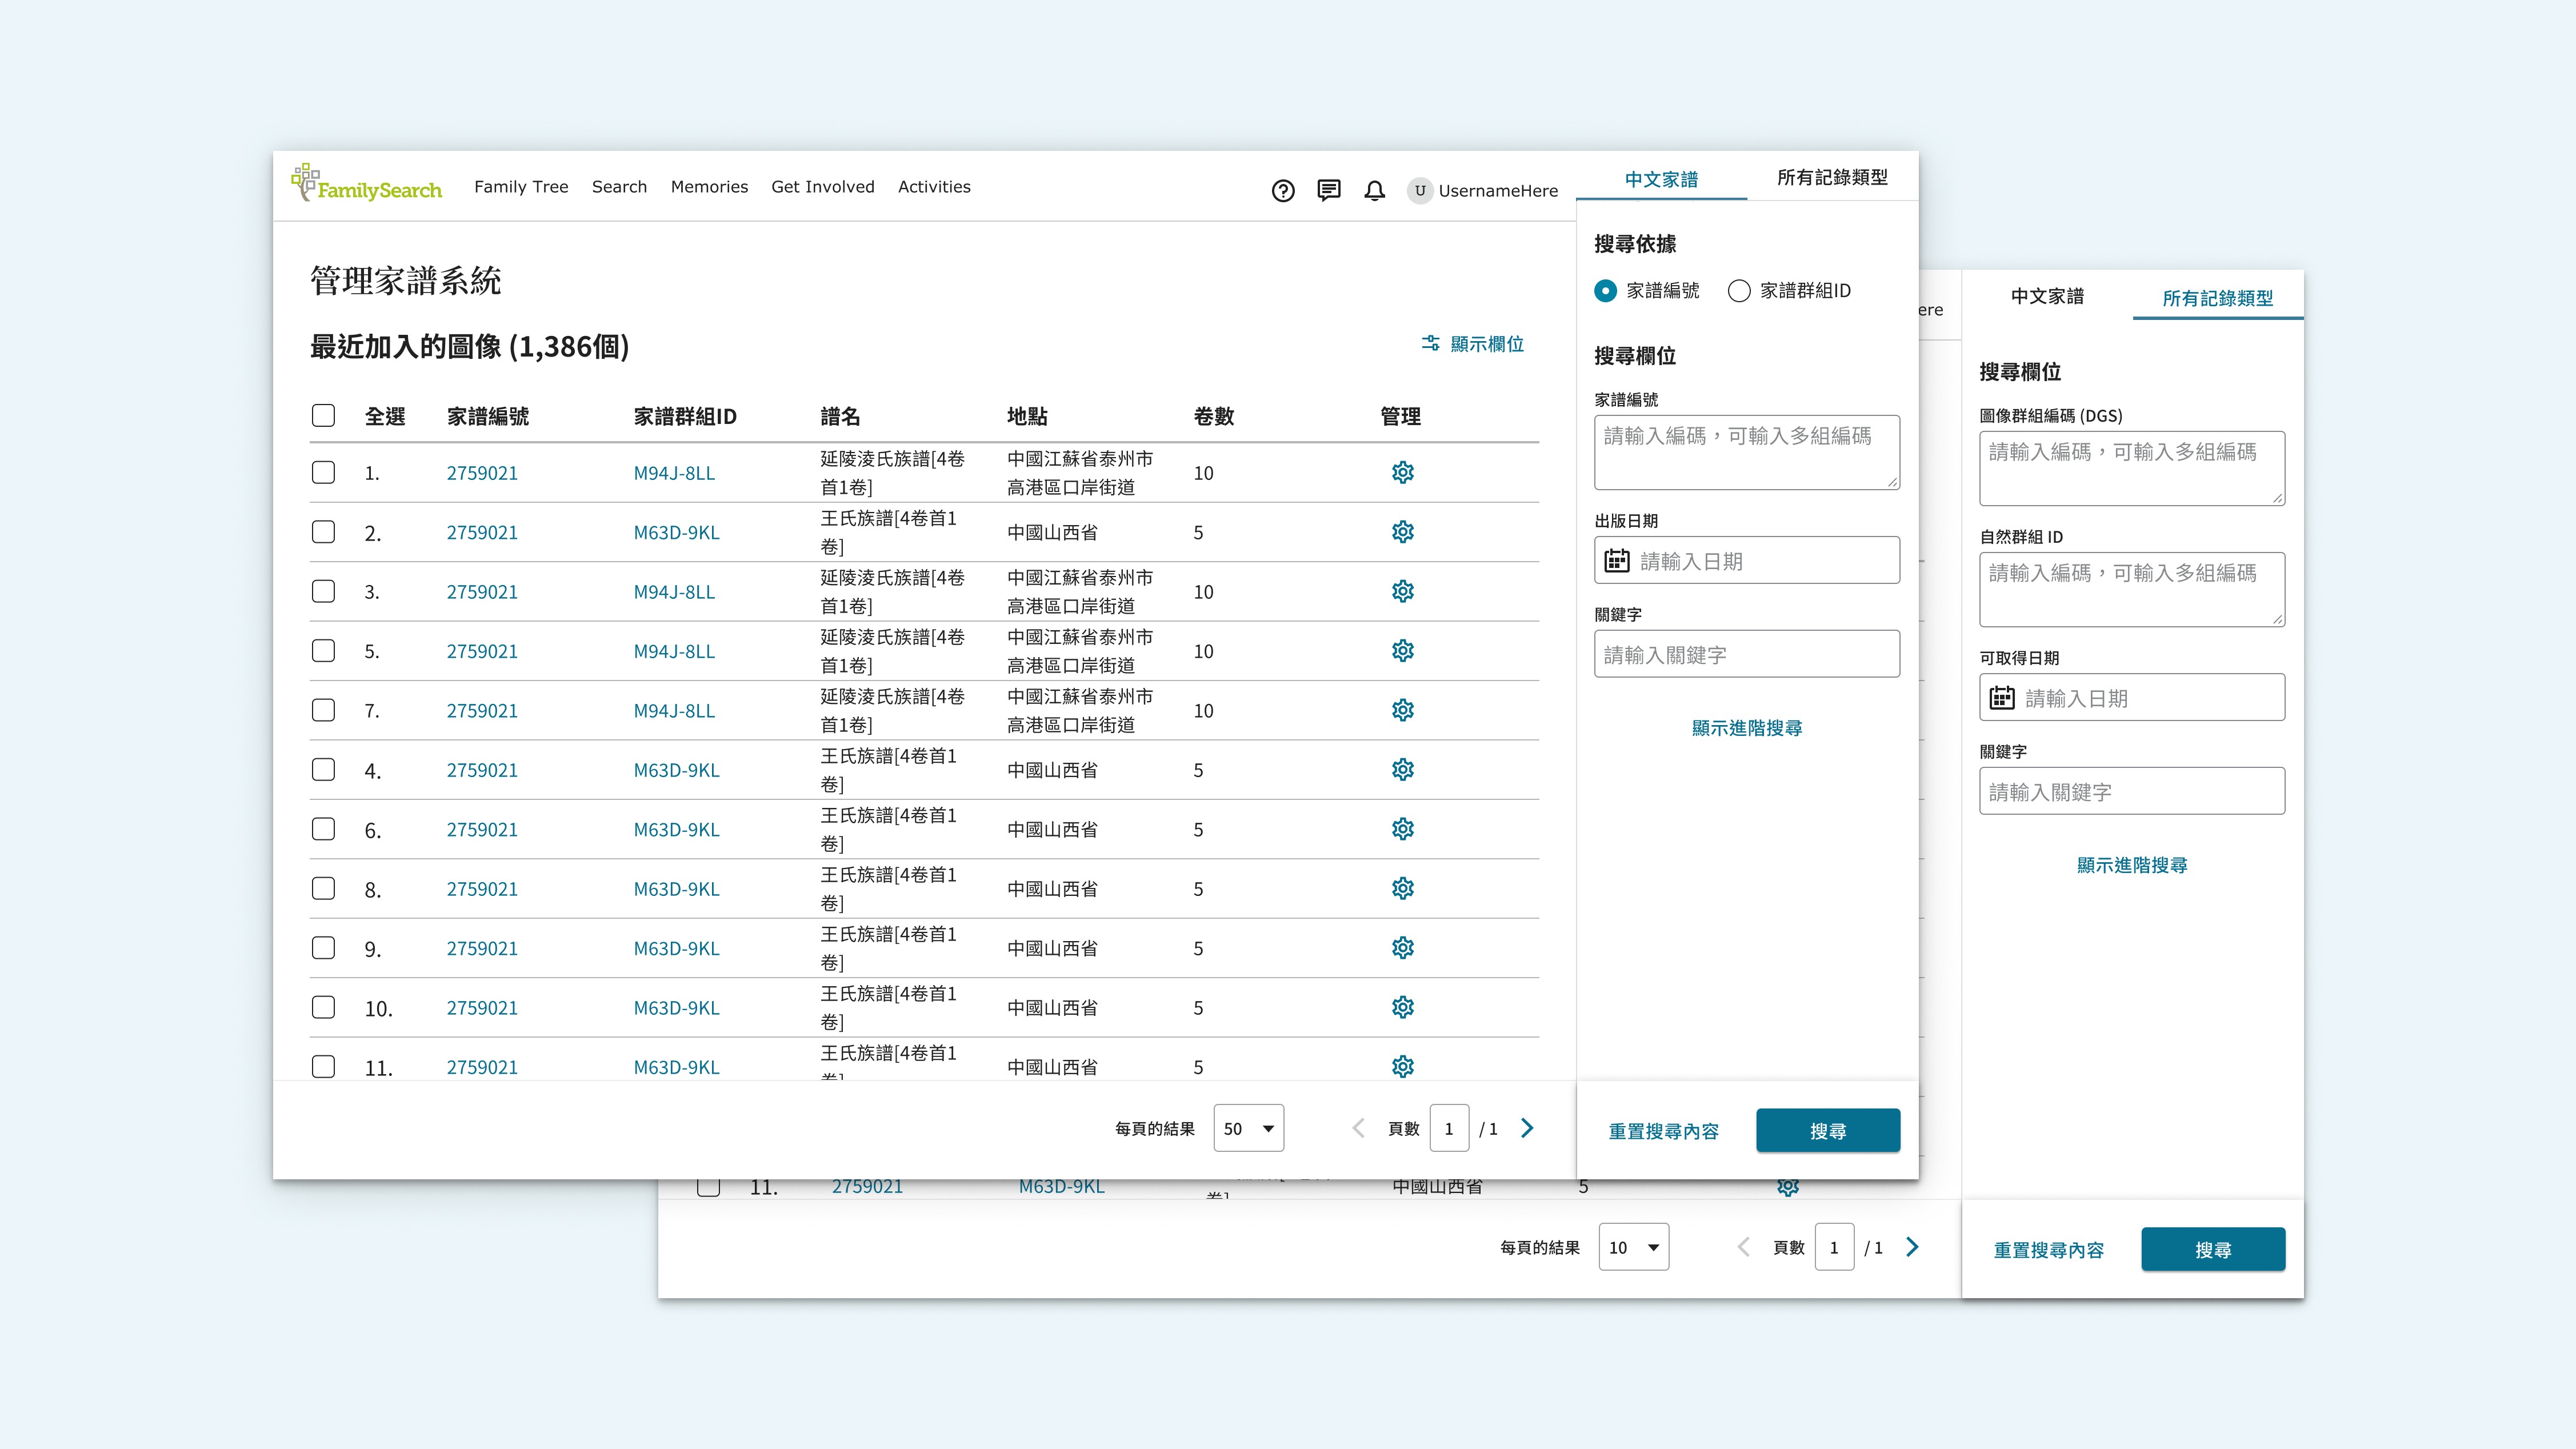Check the 全選 select-all checkbox

pos(323,415)
